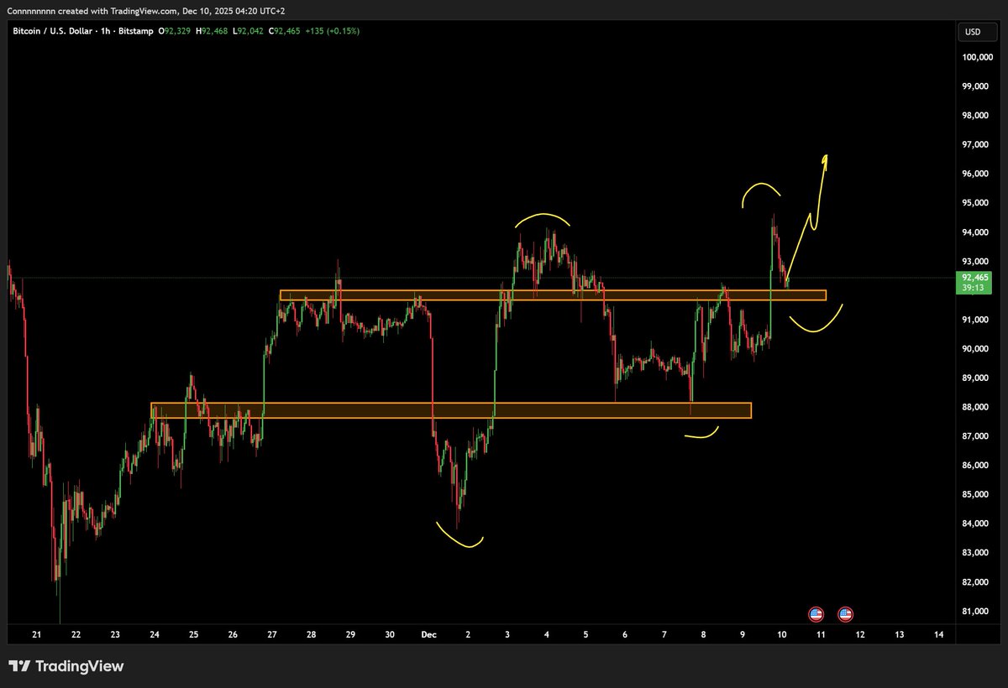Screen dimensions: 1008x688
Task: Click date label 6 on the time axis
Action: 625,635
